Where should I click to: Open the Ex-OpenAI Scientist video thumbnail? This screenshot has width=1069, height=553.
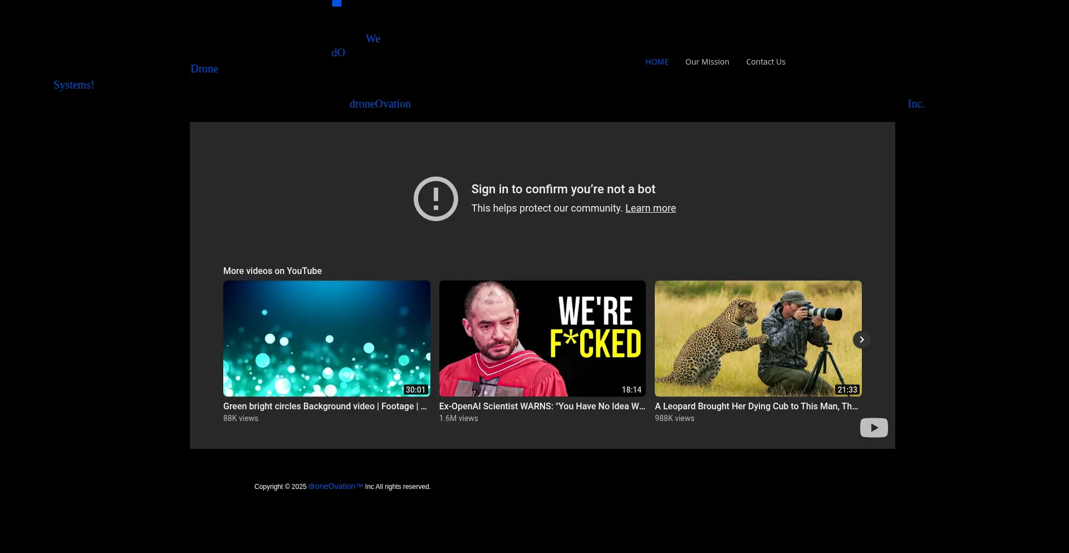(x=542, y=339)
